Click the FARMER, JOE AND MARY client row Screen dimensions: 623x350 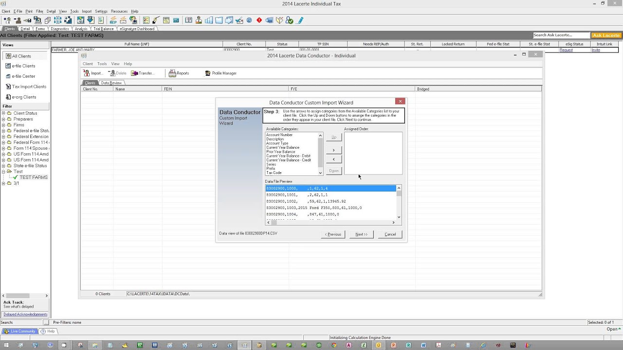334,50
